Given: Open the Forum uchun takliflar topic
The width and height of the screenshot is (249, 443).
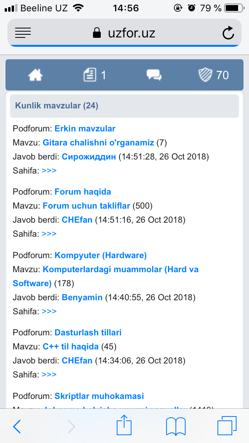Looking at the screenshot, I should point(87,206).
